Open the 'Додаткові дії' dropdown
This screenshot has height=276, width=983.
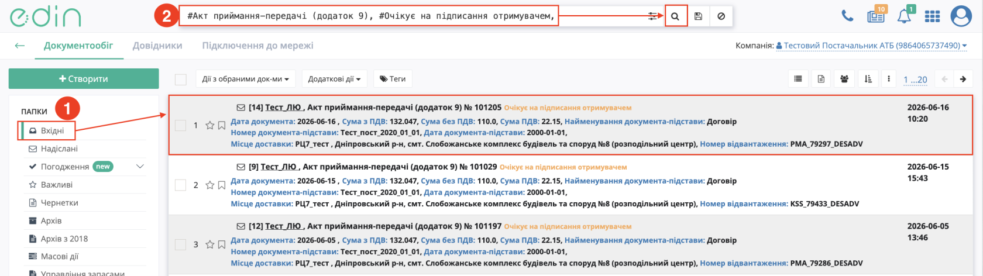[334, 79]
